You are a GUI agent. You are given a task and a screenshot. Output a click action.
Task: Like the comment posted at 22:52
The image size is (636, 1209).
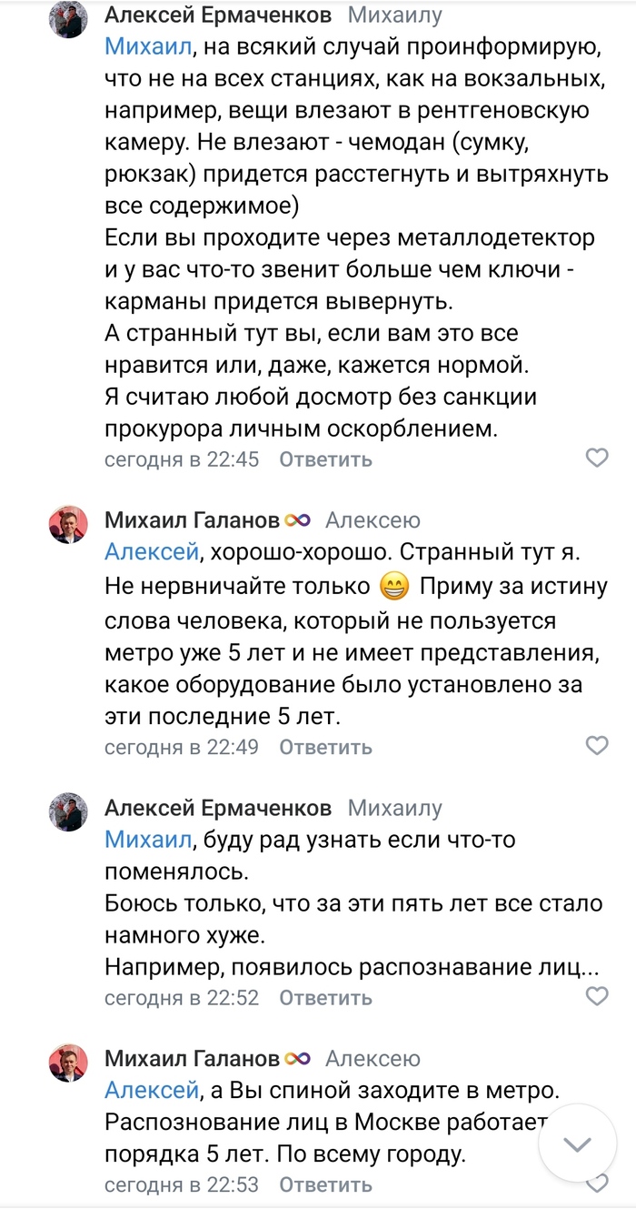596,997
